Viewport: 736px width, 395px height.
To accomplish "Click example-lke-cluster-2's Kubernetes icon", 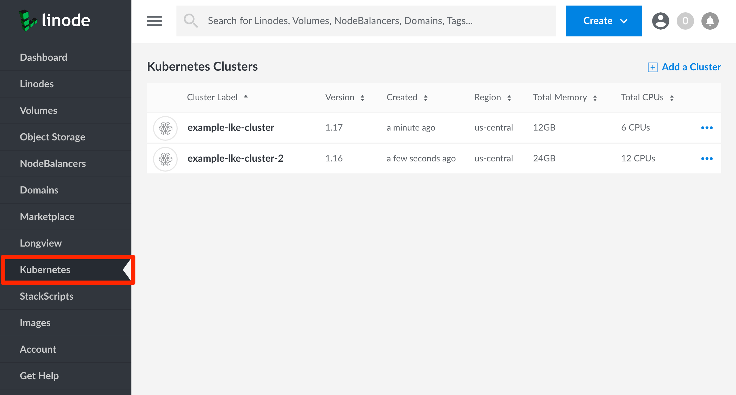I will tap(165, 159).
